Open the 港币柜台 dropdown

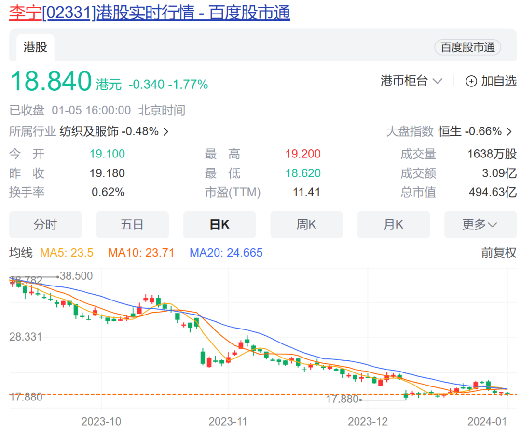click(x=411, y=81)
